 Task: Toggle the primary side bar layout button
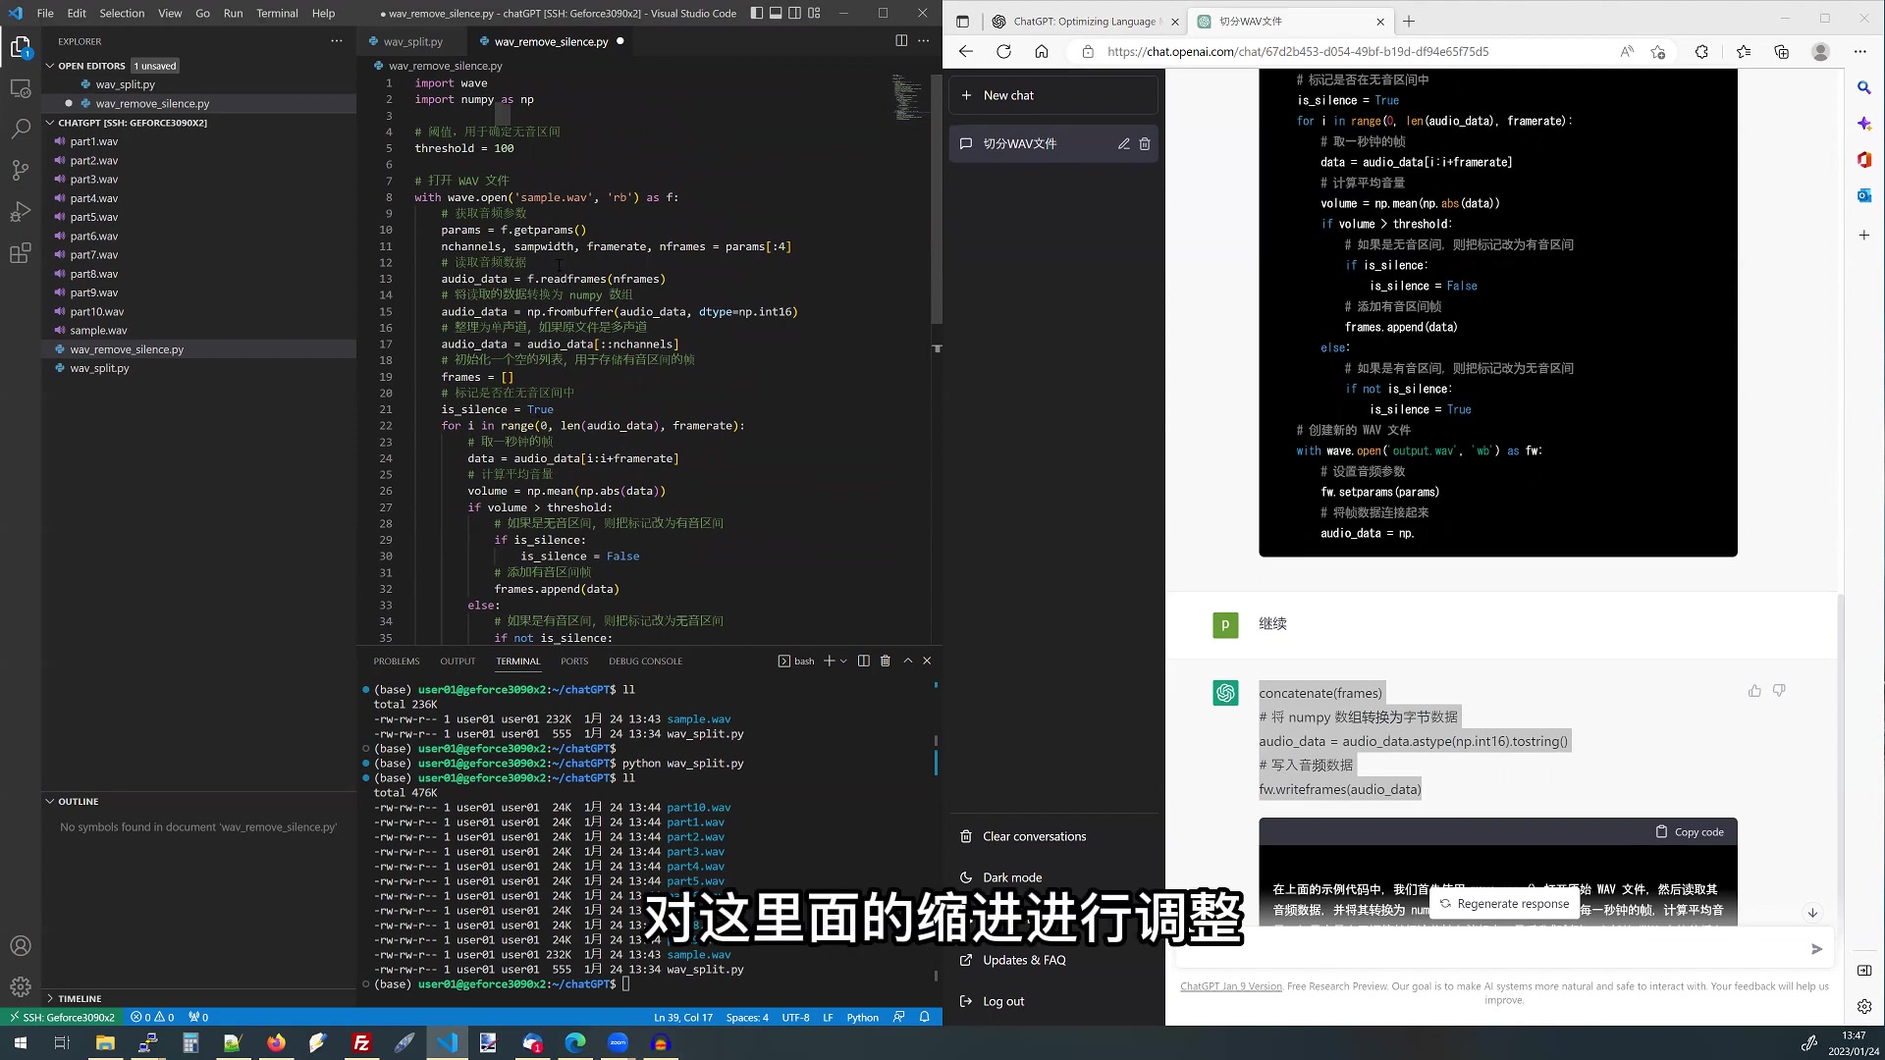click(x=756, y=14)
